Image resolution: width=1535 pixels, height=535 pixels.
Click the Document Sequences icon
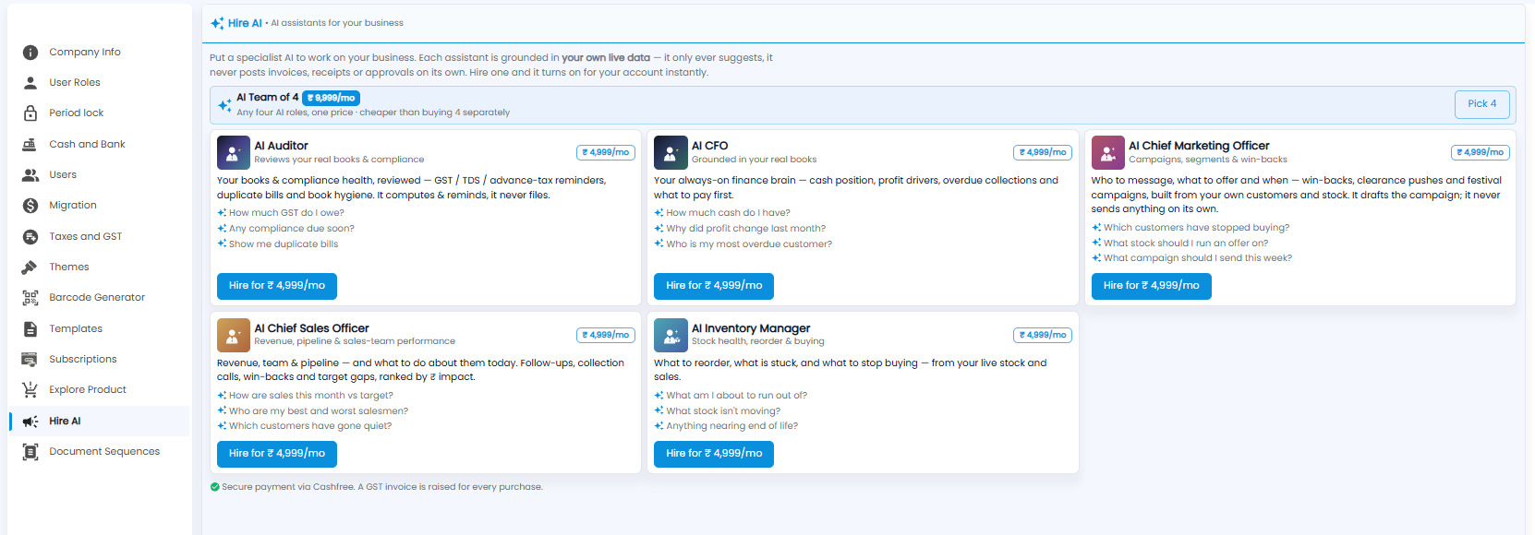point(30,452)
